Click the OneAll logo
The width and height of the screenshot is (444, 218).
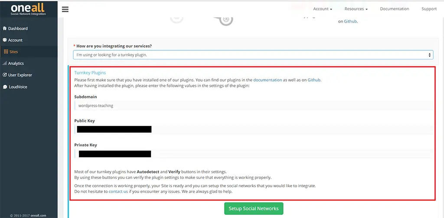tap(28, 9)
